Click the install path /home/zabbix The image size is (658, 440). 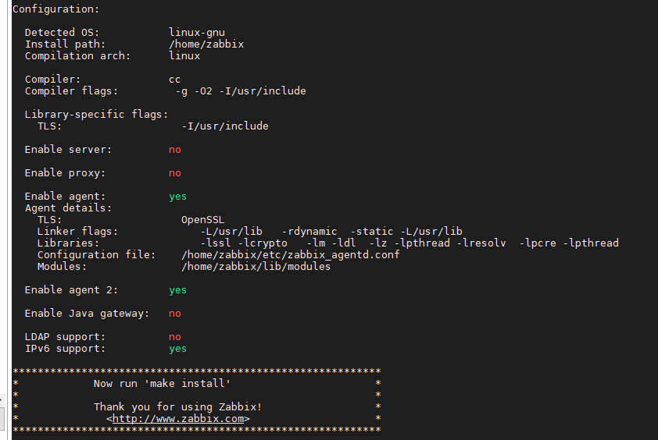pyautogui.click(x=206, y=44)
